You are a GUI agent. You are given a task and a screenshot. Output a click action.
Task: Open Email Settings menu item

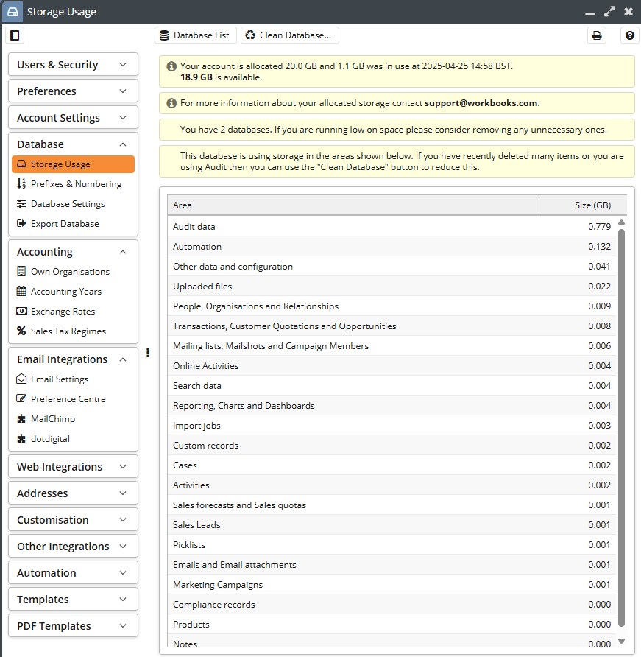pyautogui.click(x=74, y=379)
